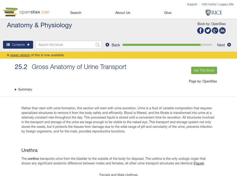Click the Back arrow icon
Viewport: 237px width, 176px height.
(108, 45)
